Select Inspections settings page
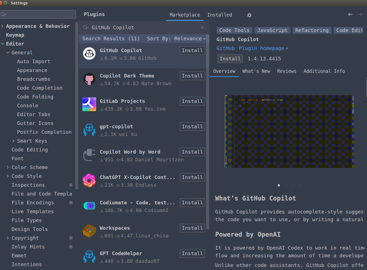Image resolution: width=367 pixels, height=270 pixels. click(x=28, y=185)
